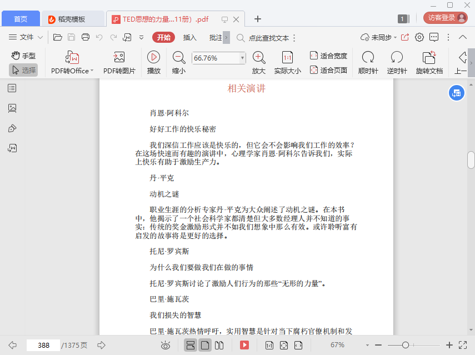The width and height of the screenshot is (475, 355).
Task: Open a new tab with plus button
Action: click(257, 19)
